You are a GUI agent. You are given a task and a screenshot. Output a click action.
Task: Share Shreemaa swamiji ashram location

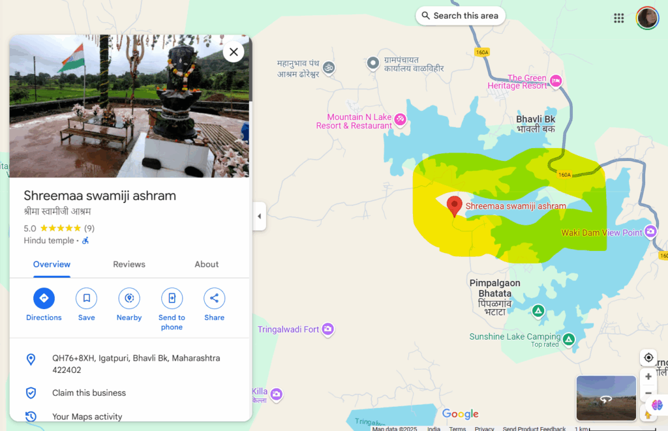pyautogui.click(x=214, y=298)
